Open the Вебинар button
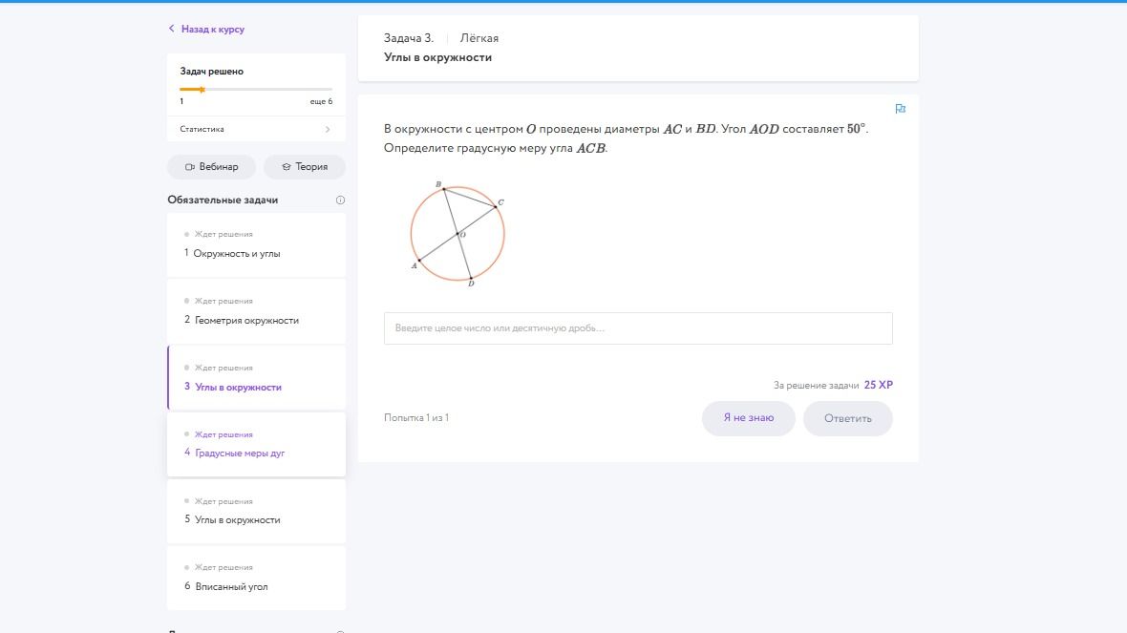 (211, 167)
